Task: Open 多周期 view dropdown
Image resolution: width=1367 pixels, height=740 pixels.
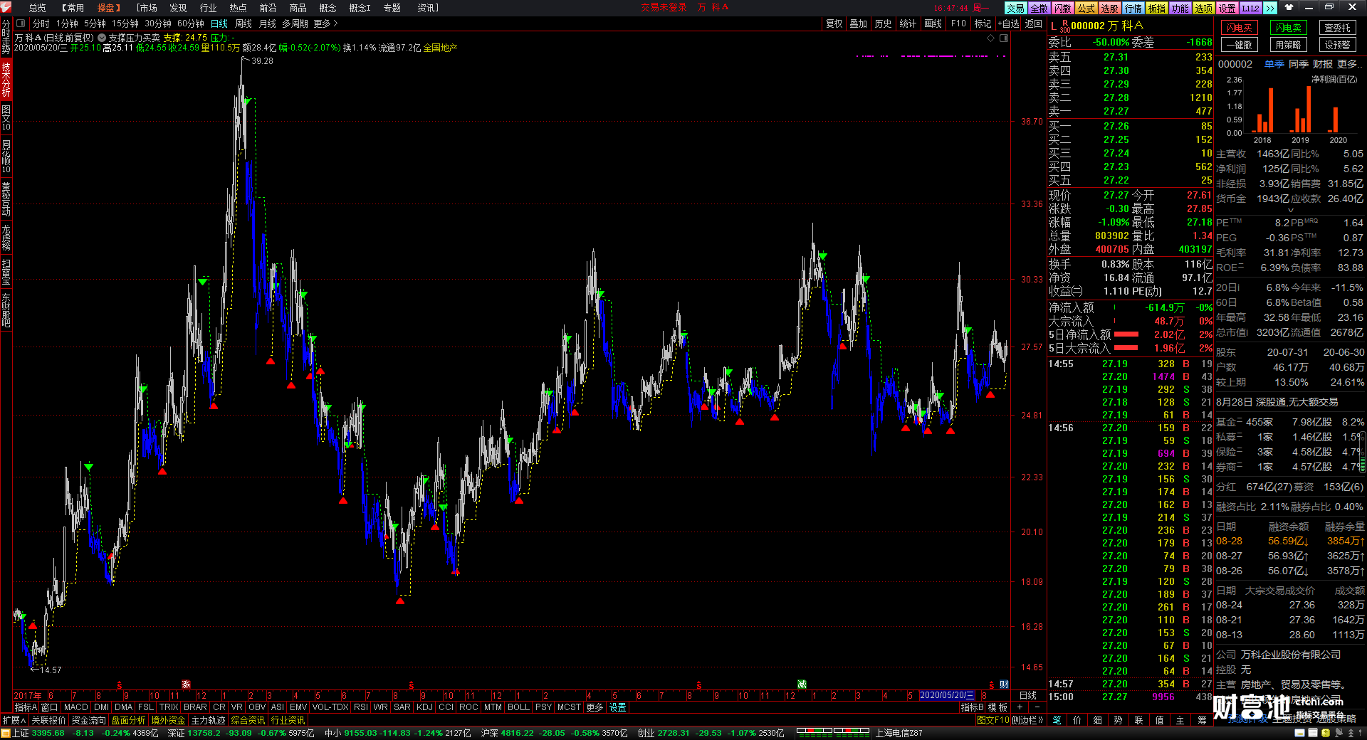Action: click(295, 23)
